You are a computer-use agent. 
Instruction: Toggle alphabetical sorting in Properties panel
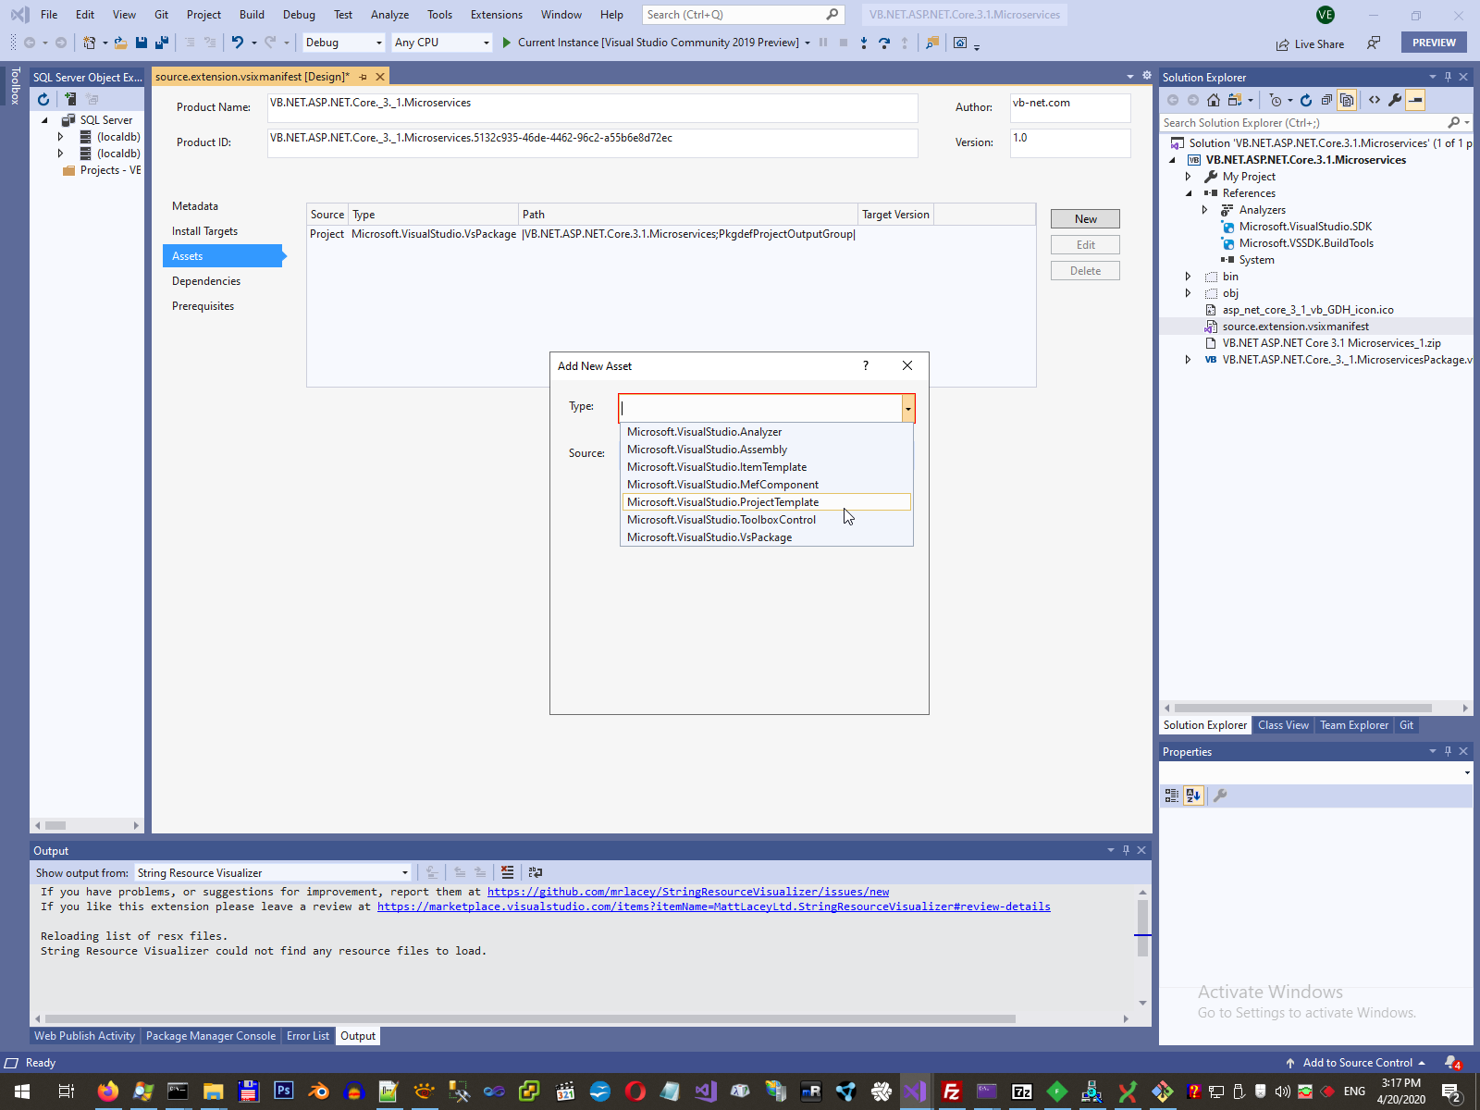[x=1193, y=795]
